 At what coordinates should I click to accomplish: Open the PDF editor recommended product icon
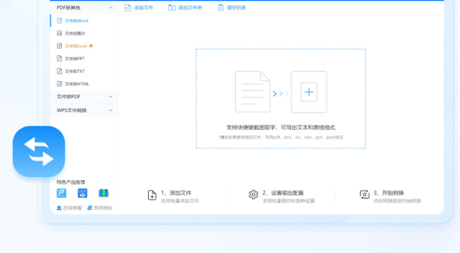(61, 193)
